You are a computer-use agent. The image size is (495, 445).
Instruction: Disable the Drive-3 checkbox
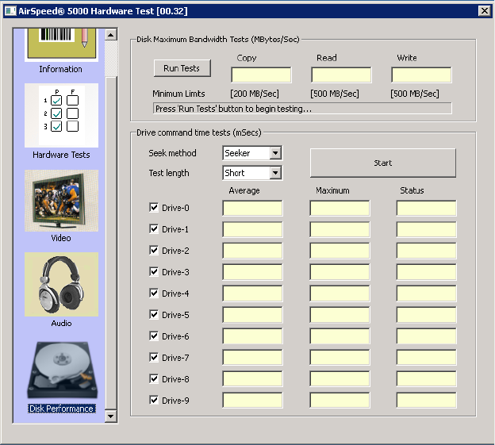(x=154, y=272)
